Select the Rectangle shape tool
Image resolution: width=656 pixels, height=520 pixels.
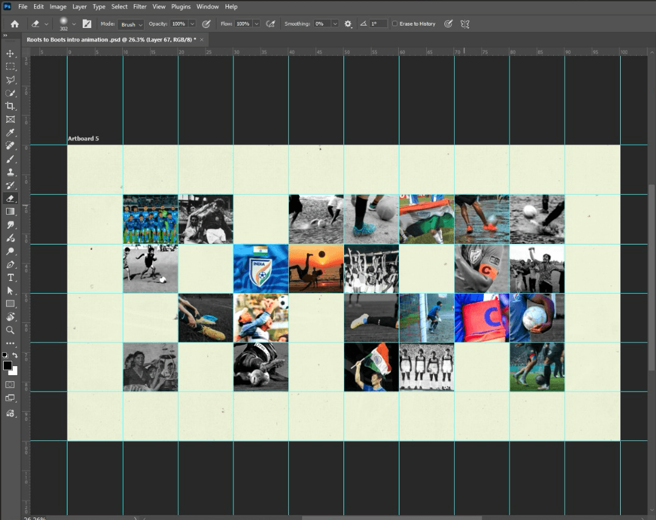pos(10,304)
